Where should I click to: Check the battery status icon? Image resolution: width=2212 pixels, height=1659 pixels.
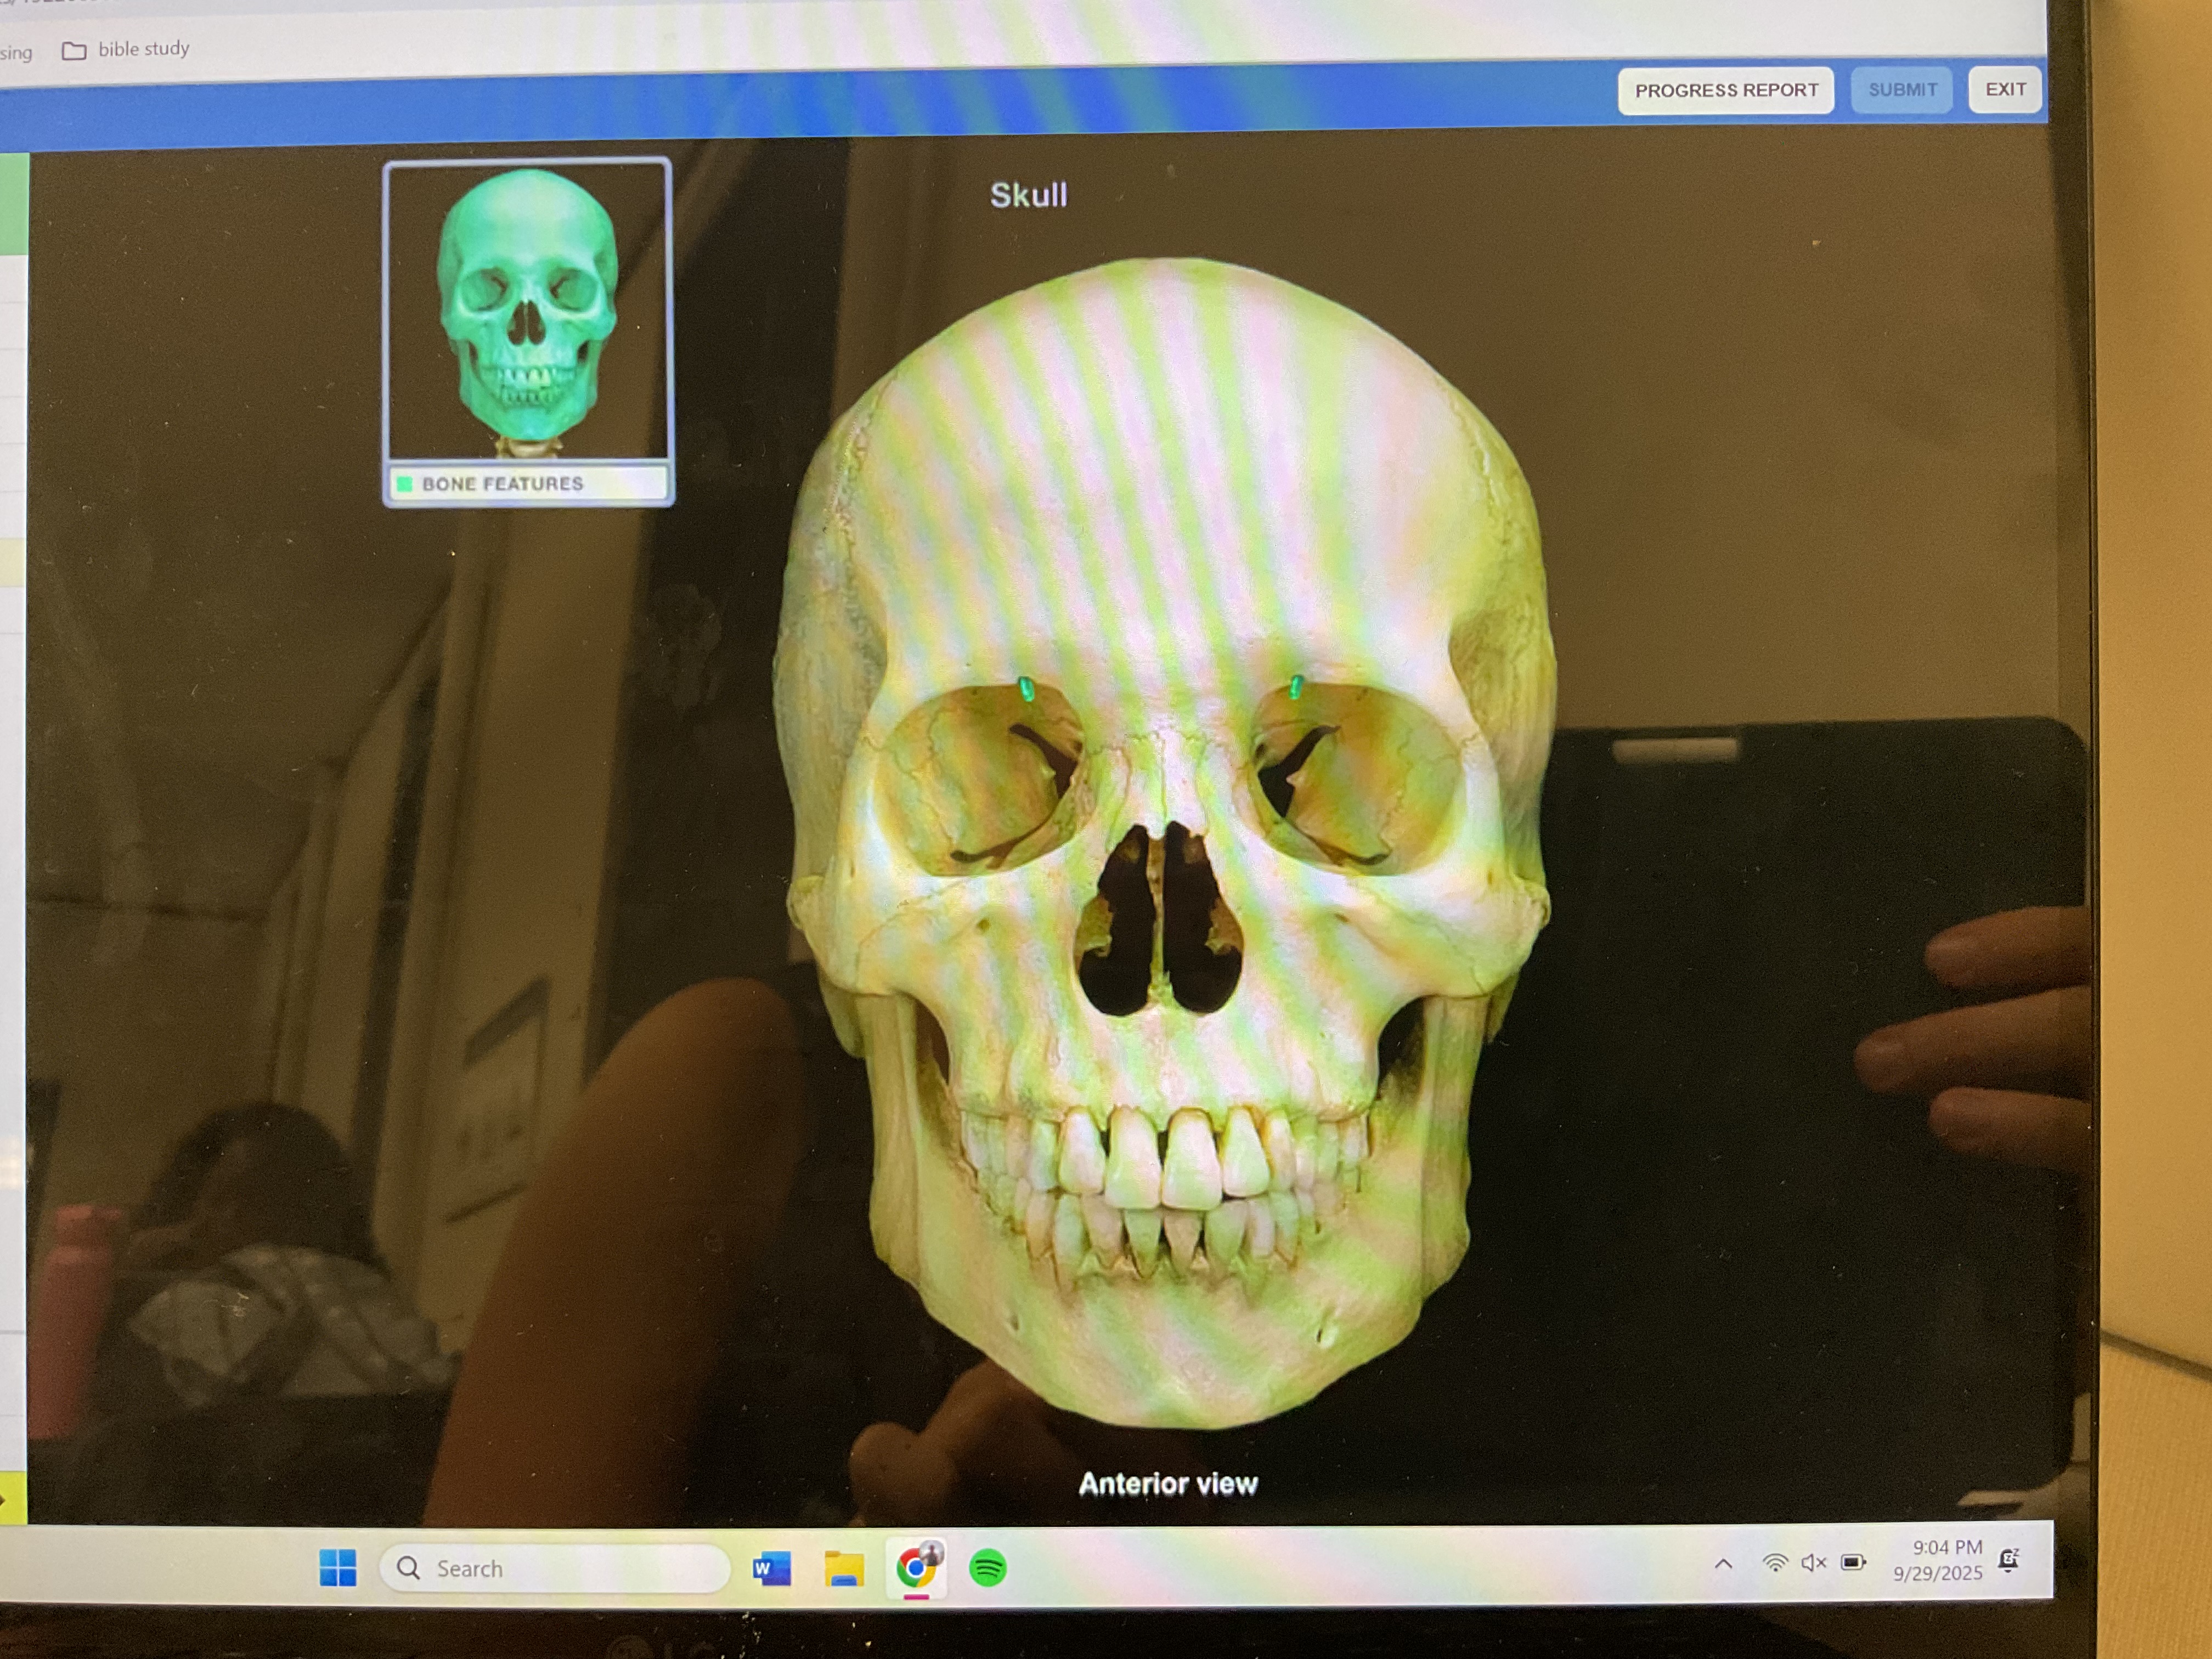coord(1853,1562)
